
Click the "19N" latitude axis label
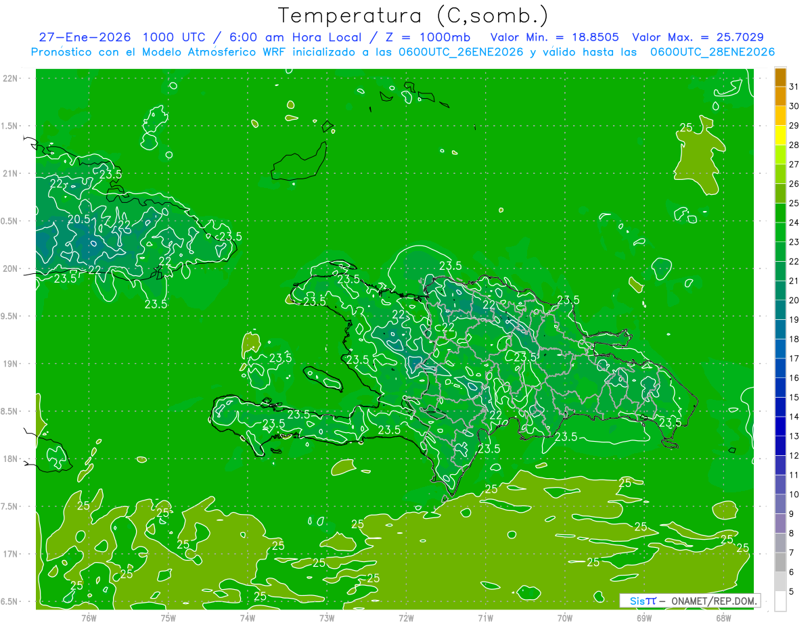click(x=9, y=364)
